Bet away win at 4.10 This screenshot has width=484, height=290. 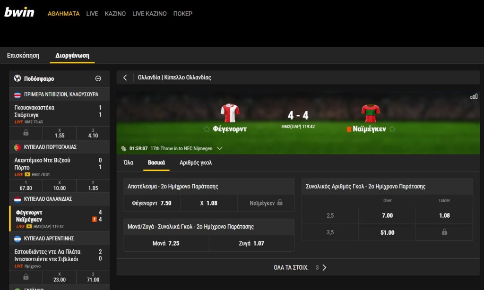pos(93,133)
